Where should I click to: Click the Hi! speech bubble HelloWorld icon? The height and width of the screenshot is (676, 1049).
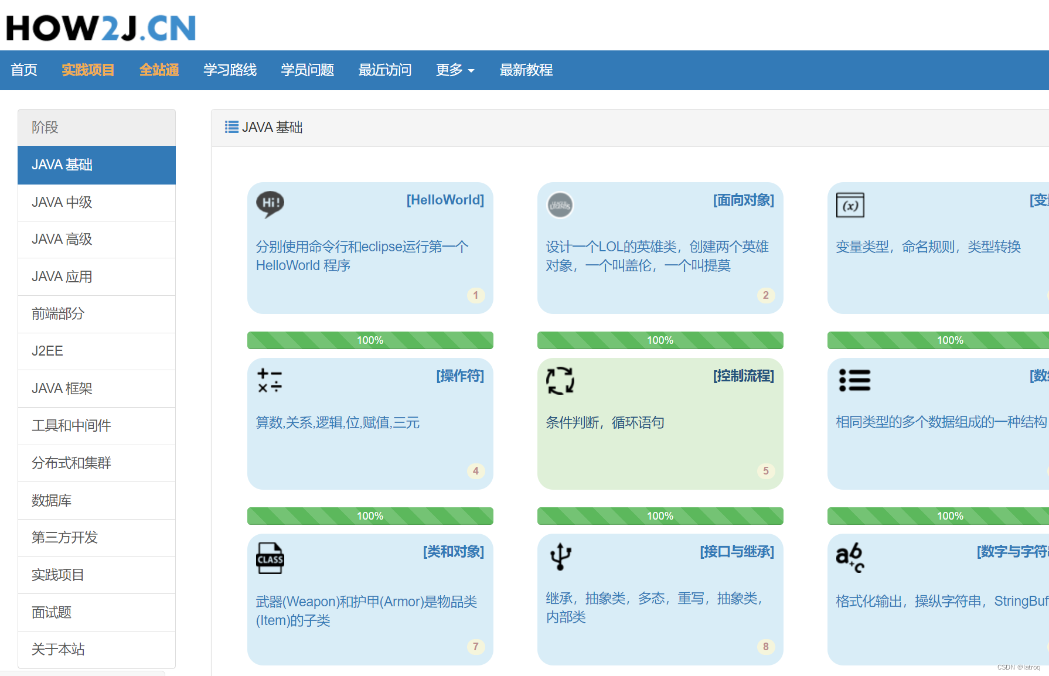(x=270, y=204)
